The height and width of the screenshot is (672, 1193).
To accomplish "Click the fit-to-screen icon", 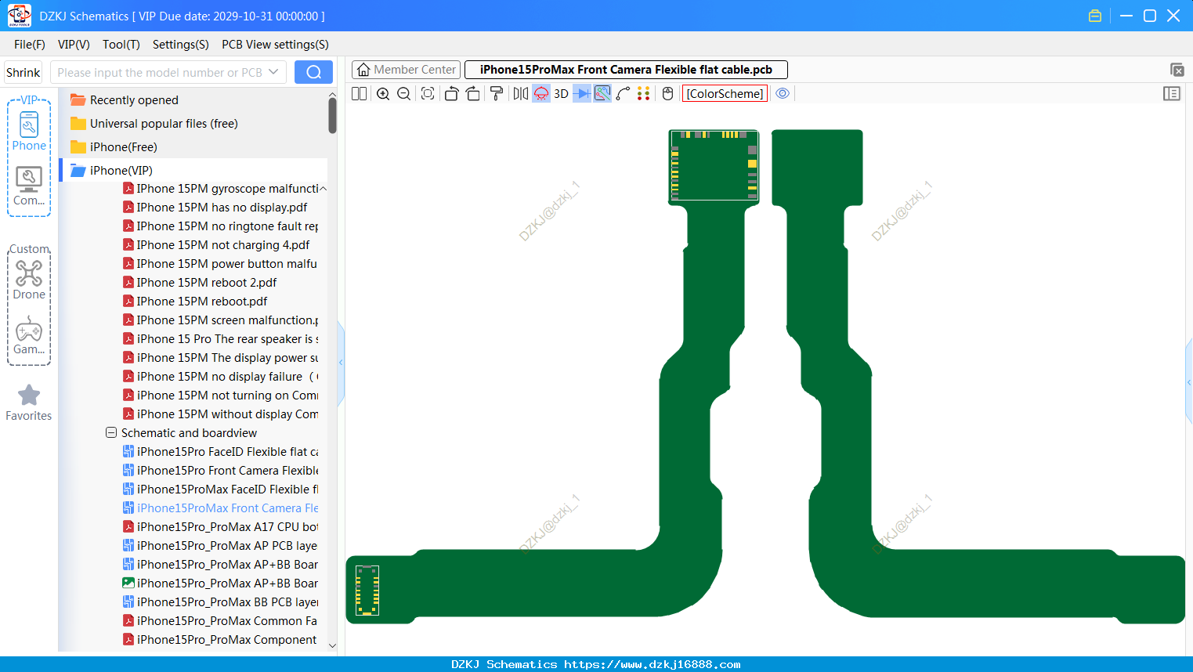I will [x=428, y=94].
